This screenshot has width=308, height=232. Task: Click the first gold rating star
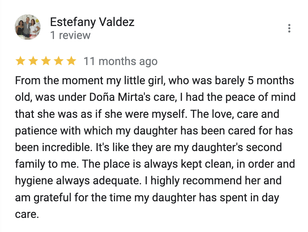[x=20, y=61]
